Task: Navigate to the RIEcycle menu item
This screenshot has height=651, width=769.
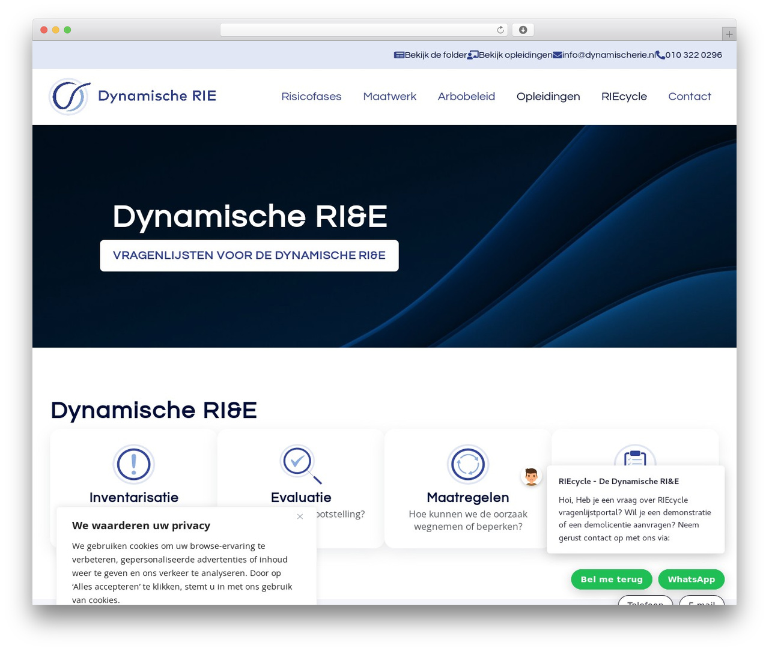Action: coord(624,97)
